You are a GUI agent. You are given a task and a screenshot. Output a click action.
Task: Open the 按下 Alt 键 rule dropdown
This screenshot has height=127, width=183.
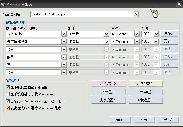coord(64,34)
